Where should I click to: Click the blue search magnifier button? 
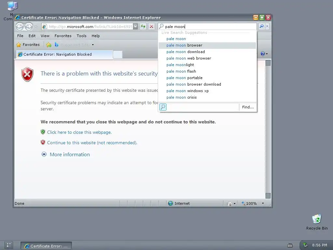coord(262,26)
